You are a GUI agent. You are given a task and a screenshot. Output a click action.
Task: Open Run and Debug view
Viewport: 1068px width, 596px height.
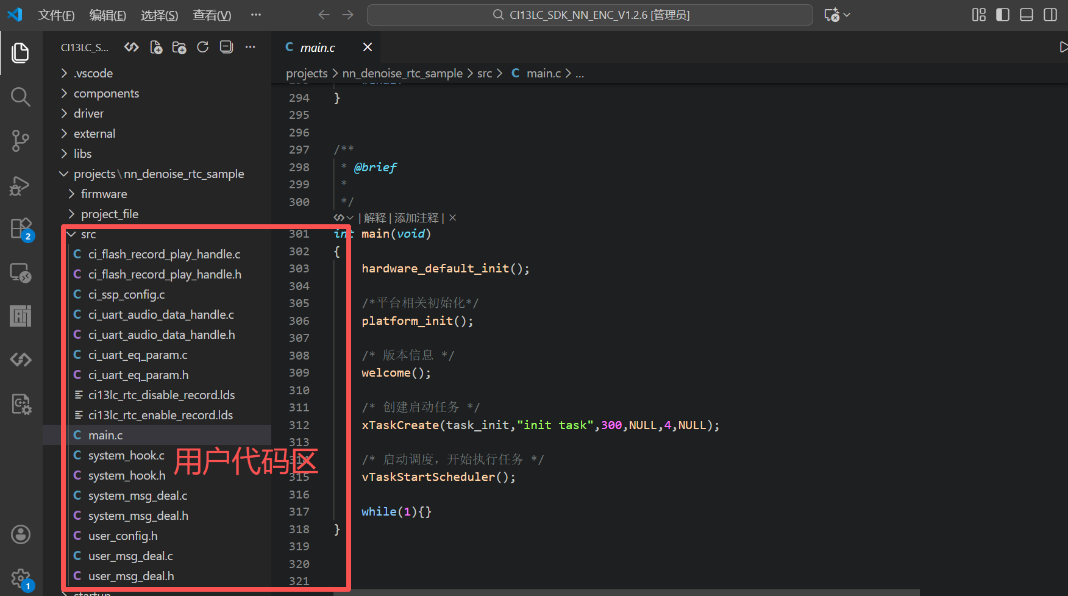click(20, 185)
